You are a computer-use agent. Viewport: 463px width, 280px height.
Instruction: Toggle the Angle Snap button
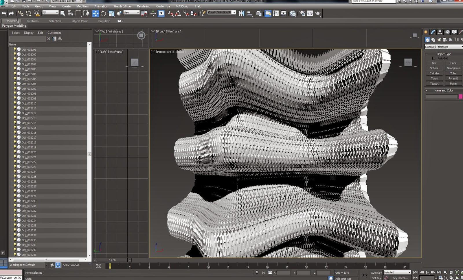point(178,13)
